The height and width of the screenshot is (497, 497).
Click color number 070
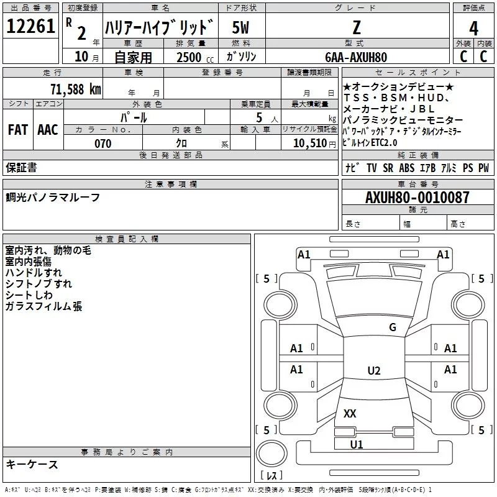click(x=103, y=144)
